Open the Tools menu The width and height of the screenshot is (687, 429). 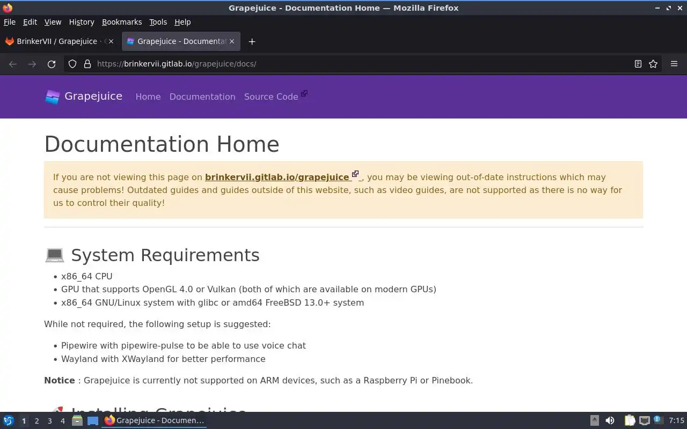coord(158,22)
